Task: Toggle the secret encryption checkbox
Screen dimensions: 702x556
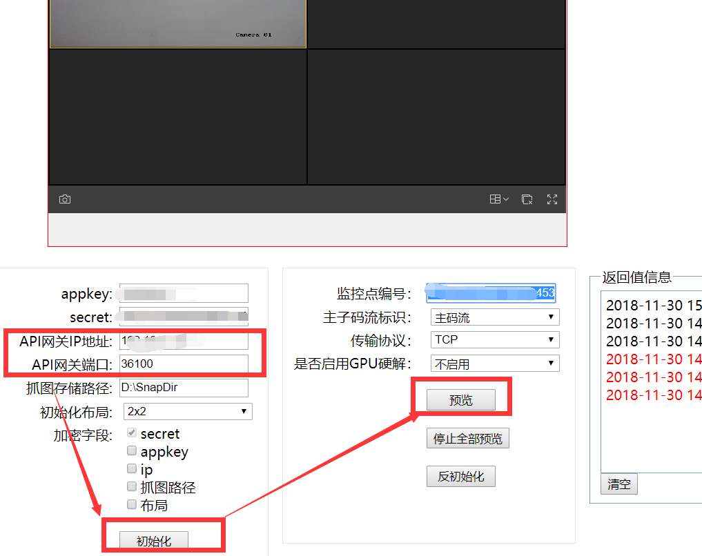Action: click(132, 433)
